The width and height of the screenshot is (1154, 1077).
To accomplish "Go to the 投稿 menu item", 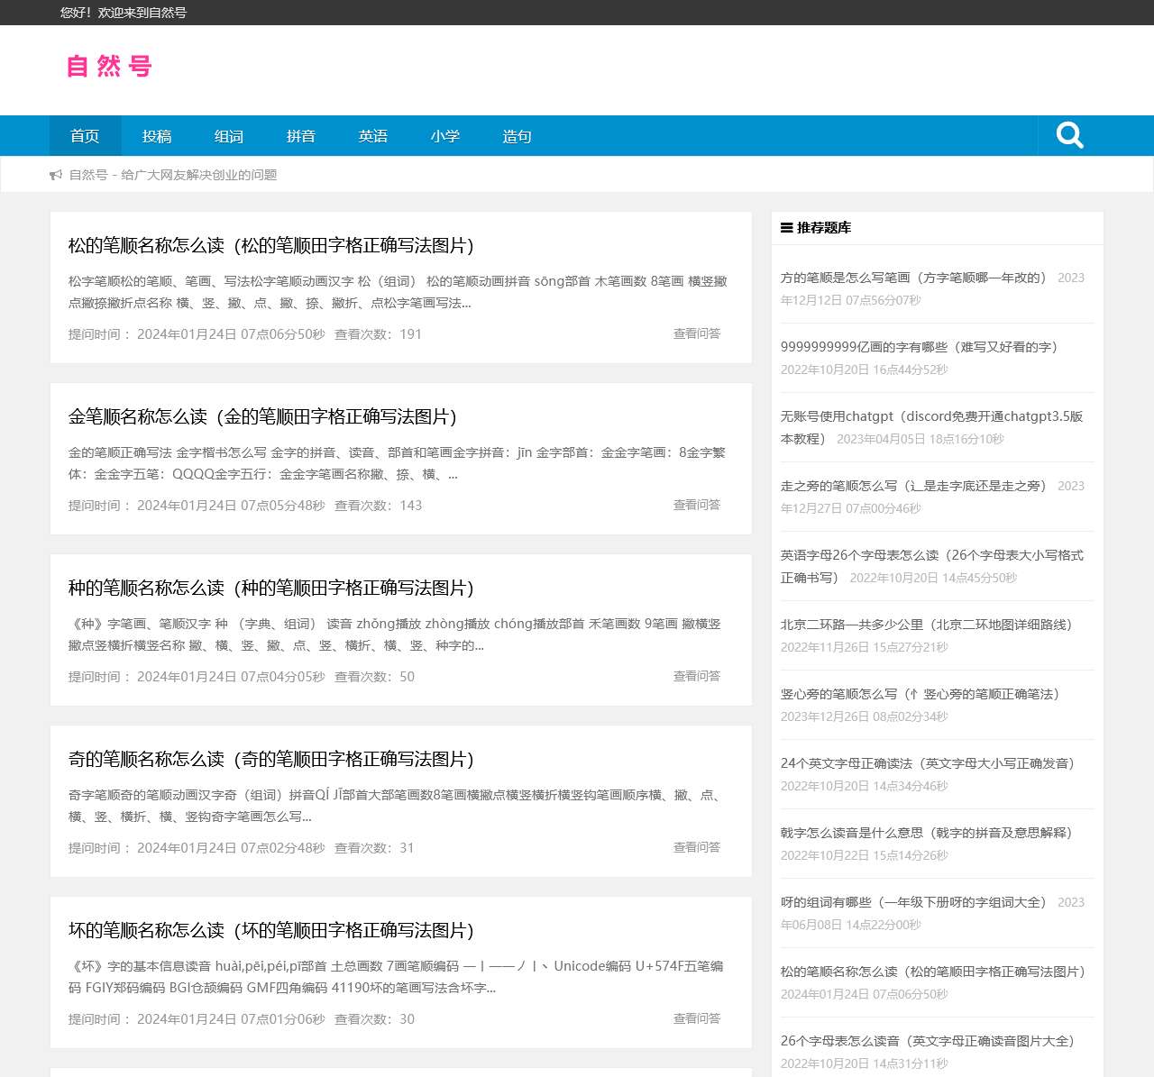I will [157, 136].
